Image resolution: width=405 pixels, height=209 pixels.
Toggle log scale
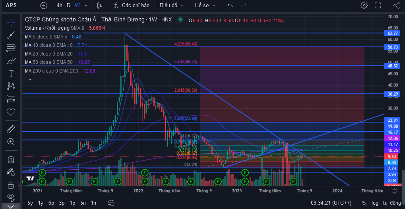(375, 203)
